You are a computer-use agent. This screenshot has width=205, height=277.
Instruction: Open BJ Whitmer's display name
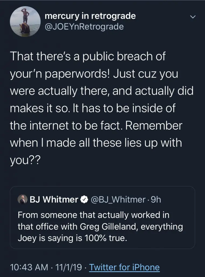54,200
